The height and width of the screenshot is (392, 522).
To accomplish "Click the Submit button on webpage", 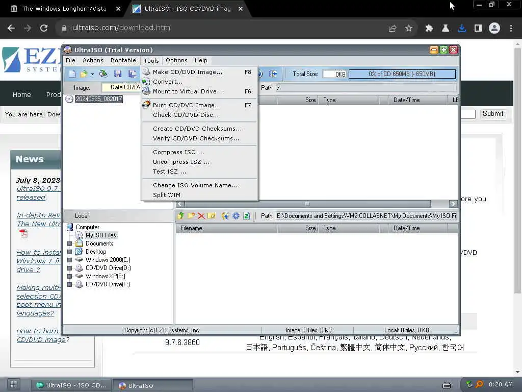I will [x=493, y=114].
